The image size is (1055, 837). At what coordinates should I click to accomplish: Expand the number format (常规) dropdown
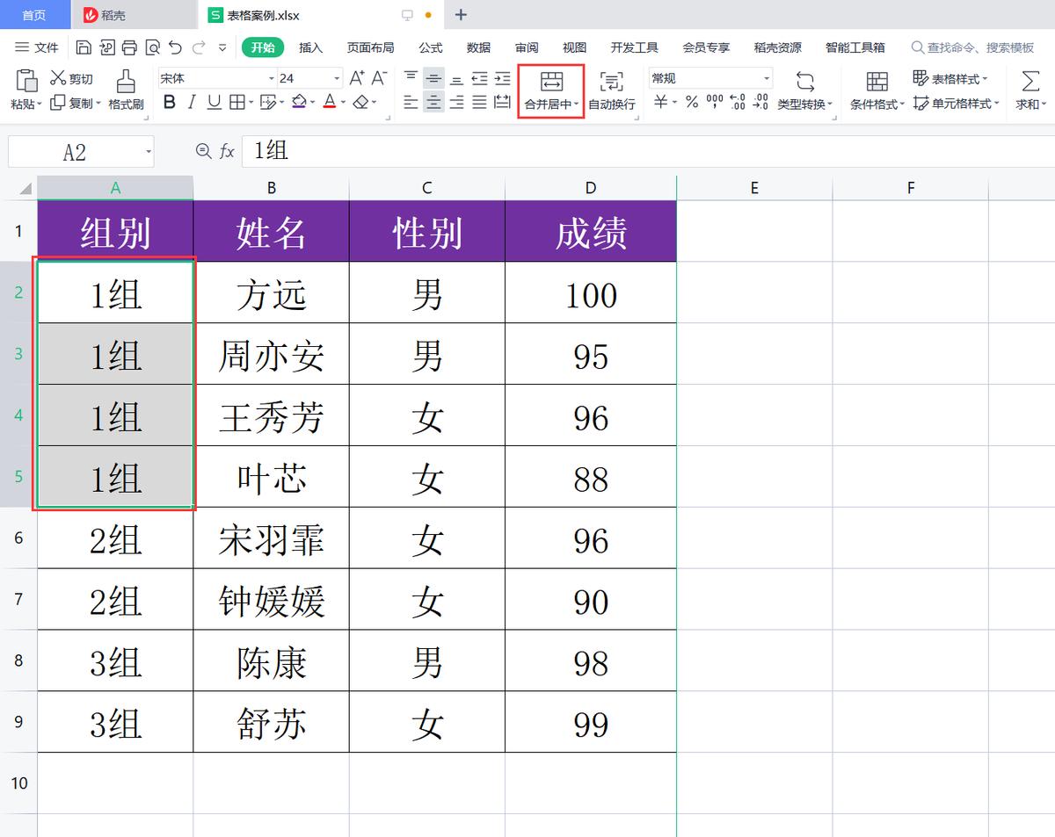[765, 78]
